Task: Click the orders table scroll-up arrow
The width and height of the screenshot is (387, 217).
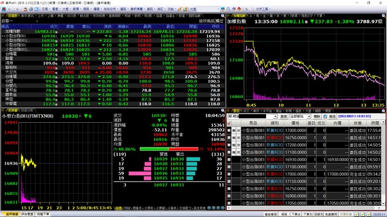Action: [383, 122]
